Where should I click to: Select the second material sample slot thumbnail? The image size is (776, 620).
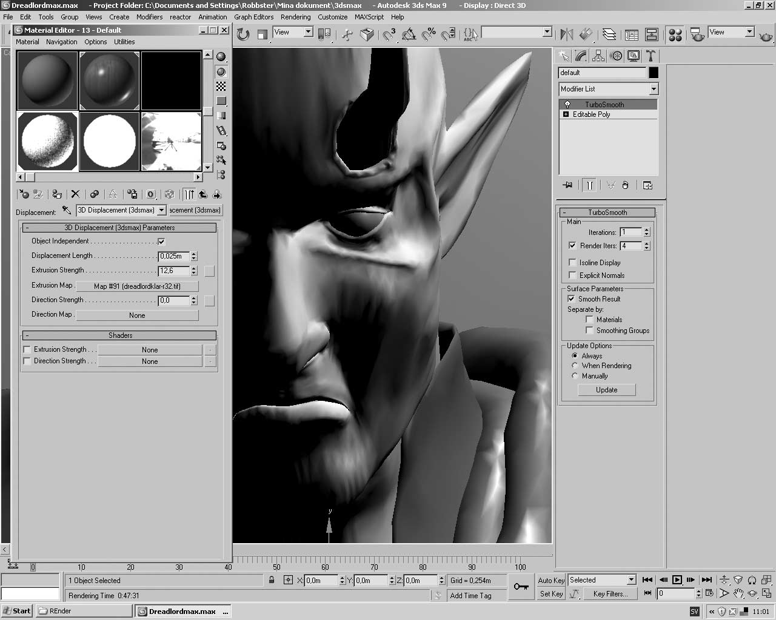[109, 81]
